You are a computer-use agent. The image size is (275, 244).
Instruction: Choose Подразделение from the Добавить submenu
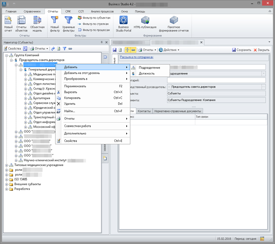click(149, 68)
